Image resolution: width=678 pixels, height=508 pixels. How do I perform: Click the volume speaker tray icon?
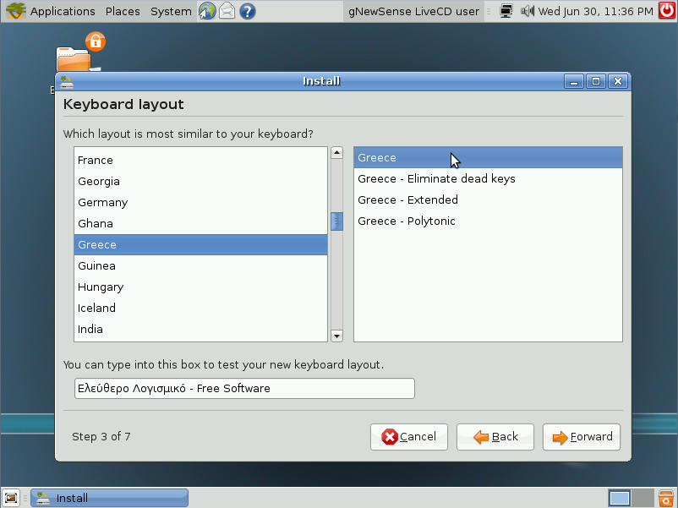[x=527, y=11]
